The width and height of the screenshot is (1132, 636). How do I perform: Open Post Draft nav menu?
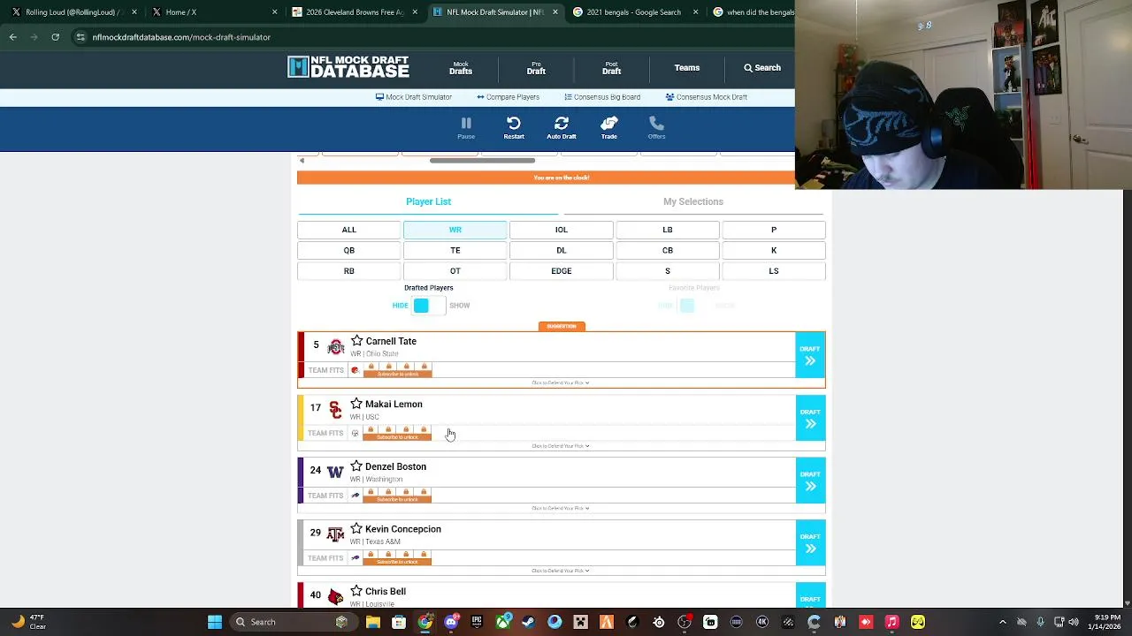(611, 68)
